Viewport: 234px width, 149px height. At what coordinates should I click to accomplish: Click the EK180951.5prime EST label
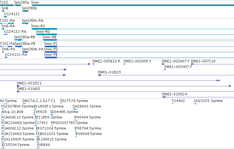coord(48,106)
